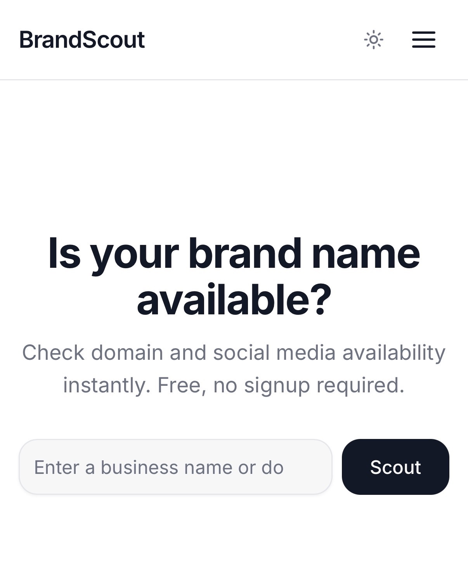468x581 pixels.
Task: Click the sun icon in header
Action: pyautogui.click(x=373, y=40)
